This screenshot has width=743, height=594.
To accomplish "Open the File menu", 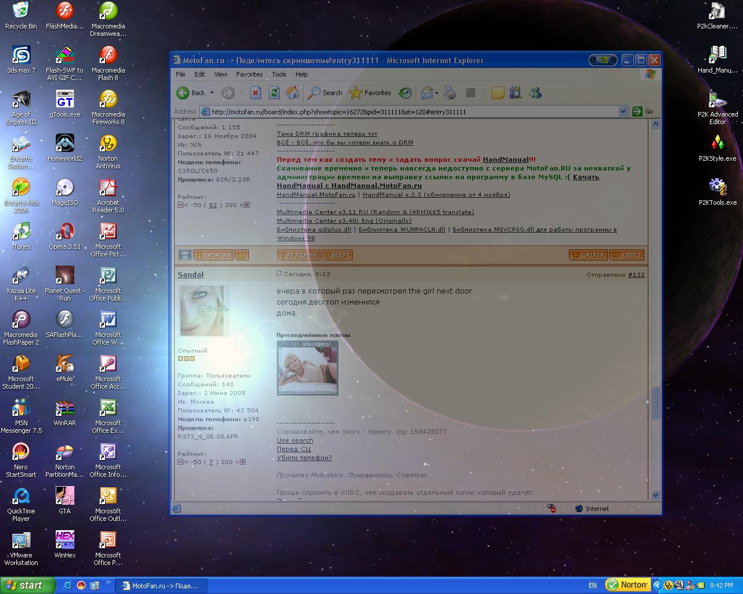I will (181, 74).
